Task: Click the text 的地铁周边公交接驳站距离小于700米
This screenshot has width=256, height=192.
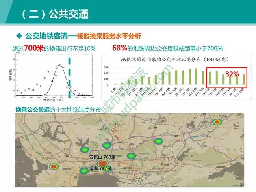Action: pos(175,48)
